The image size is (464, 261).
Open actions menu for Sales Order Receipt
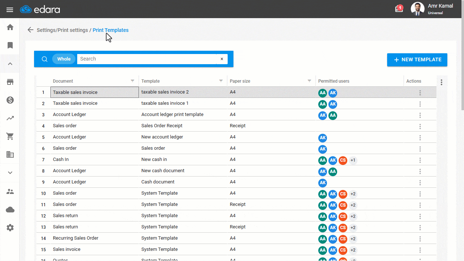point(420,127)
